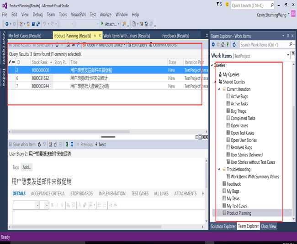Image resolution: width=297 pixels, height=244 pixels.
Task: Select the result row with ID 6
Action: [108, 78]
